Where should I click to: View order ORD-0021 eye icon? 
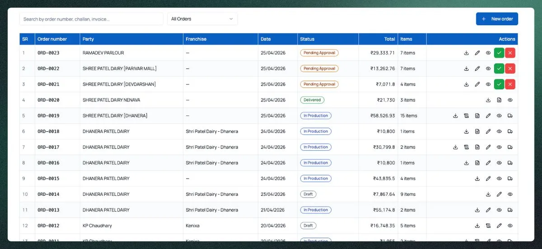coord(488,84)
